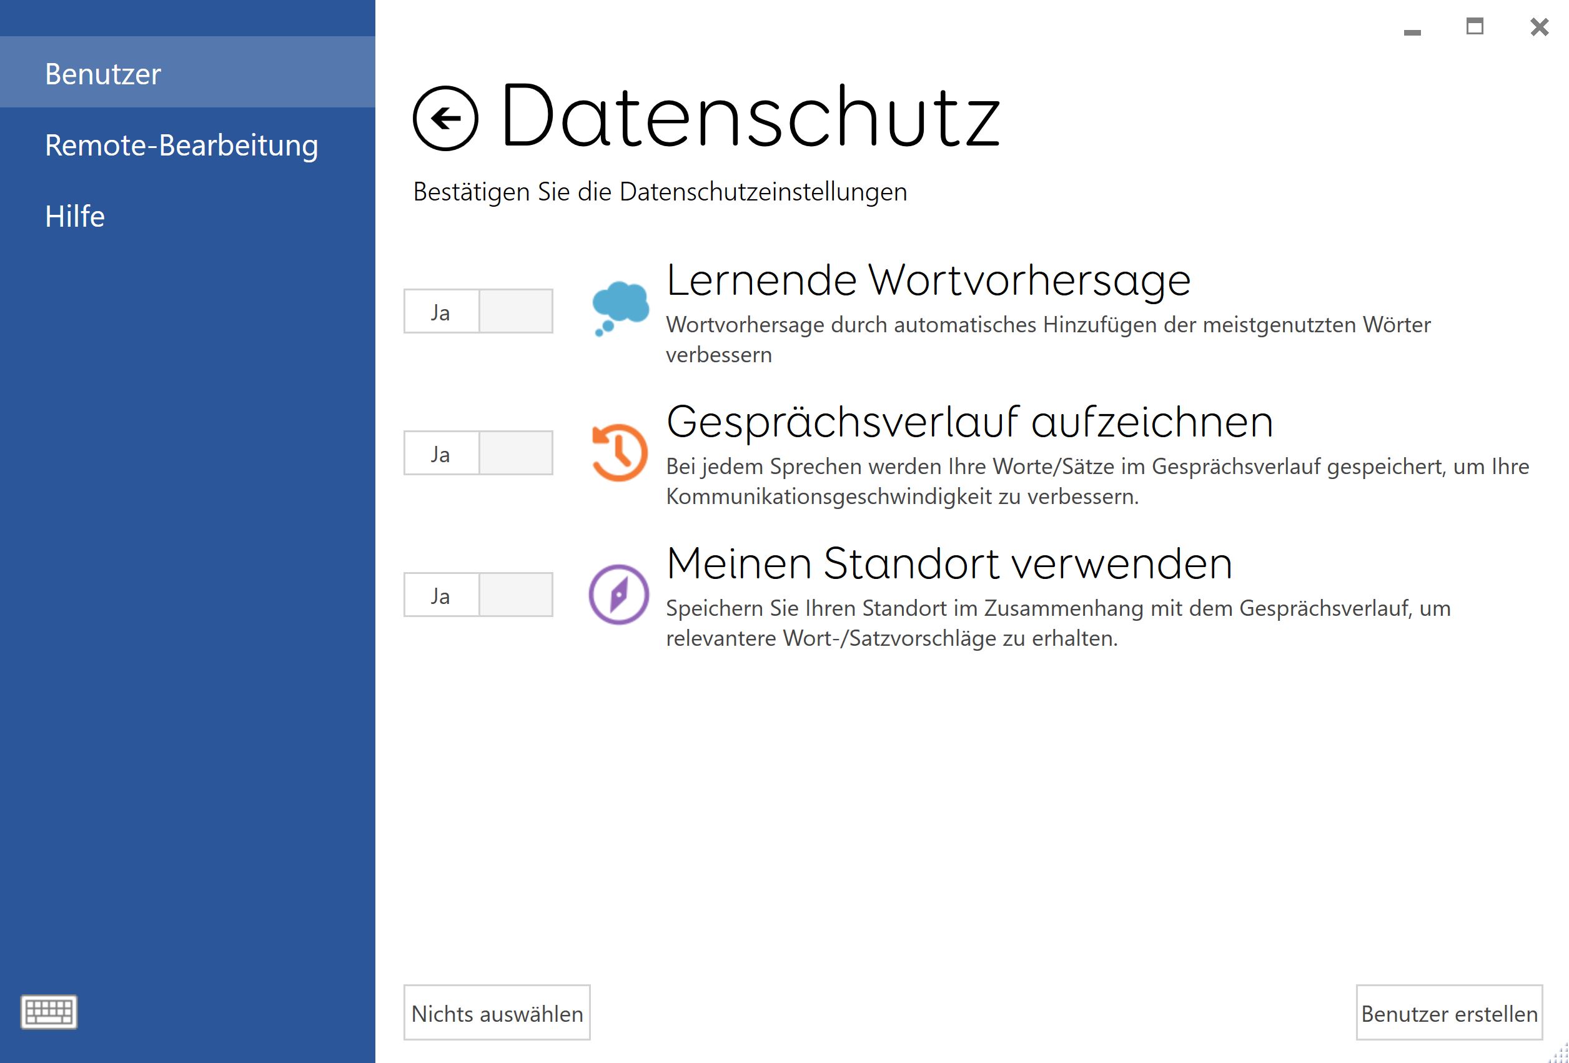1569x1063 pixels.
Task: Open the Benutzer sidebar section
Action: pyautogui.click(x=102, y=74)
